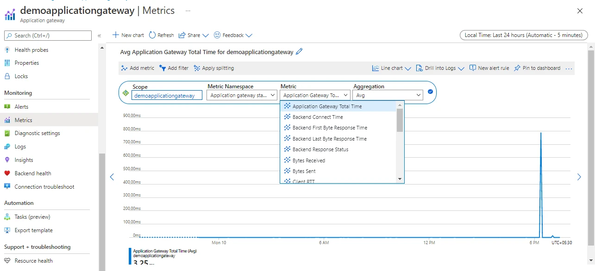Expand the Aggregation dropdown showing Avg

pyautogui.click(x=388, y=95)
